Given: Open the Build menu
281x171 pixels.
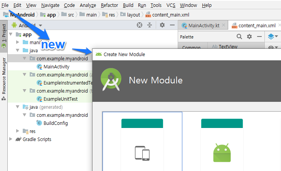Looking at the screenshot, I should tap(128, 5).
